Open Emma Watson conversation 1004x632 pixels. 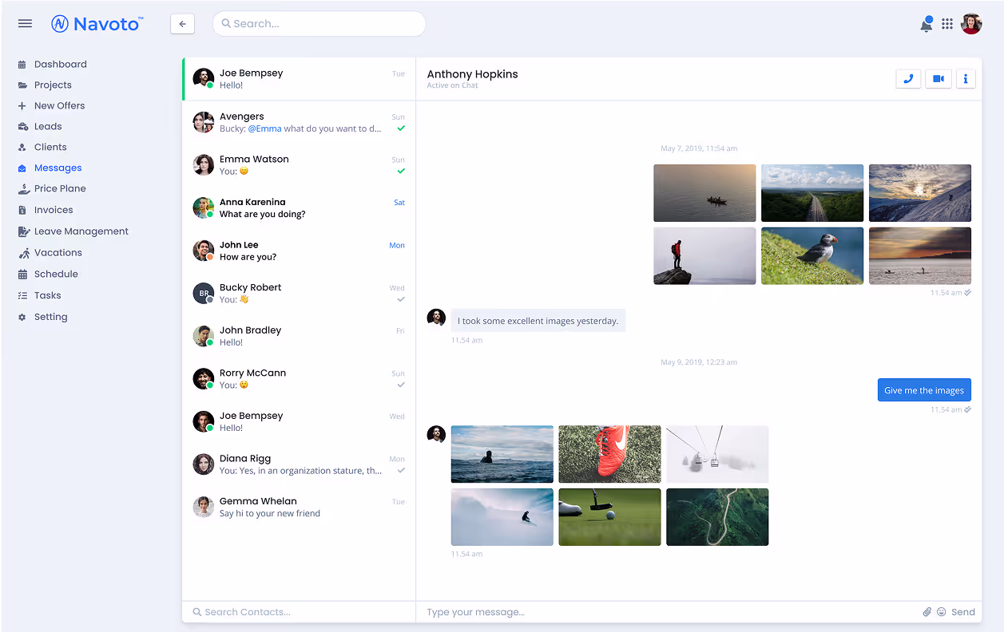click(299, 165)
